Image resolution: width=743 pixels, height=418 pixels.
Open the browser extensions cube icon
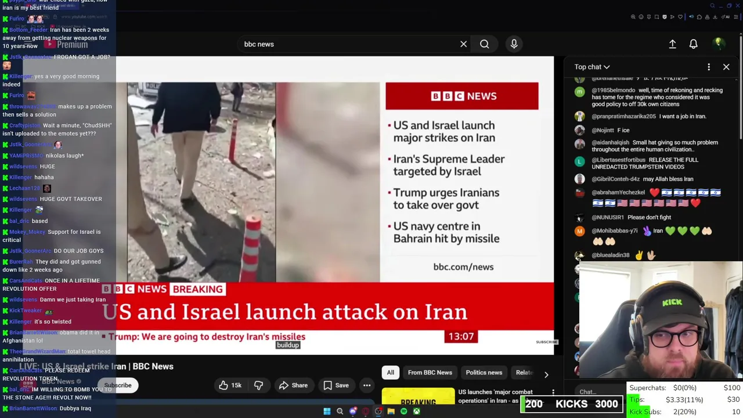click(699, 17)
